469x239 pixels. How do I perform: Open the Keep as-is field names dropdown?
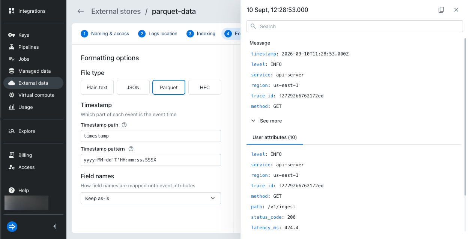pyautogui.click(x=151, y=198)
